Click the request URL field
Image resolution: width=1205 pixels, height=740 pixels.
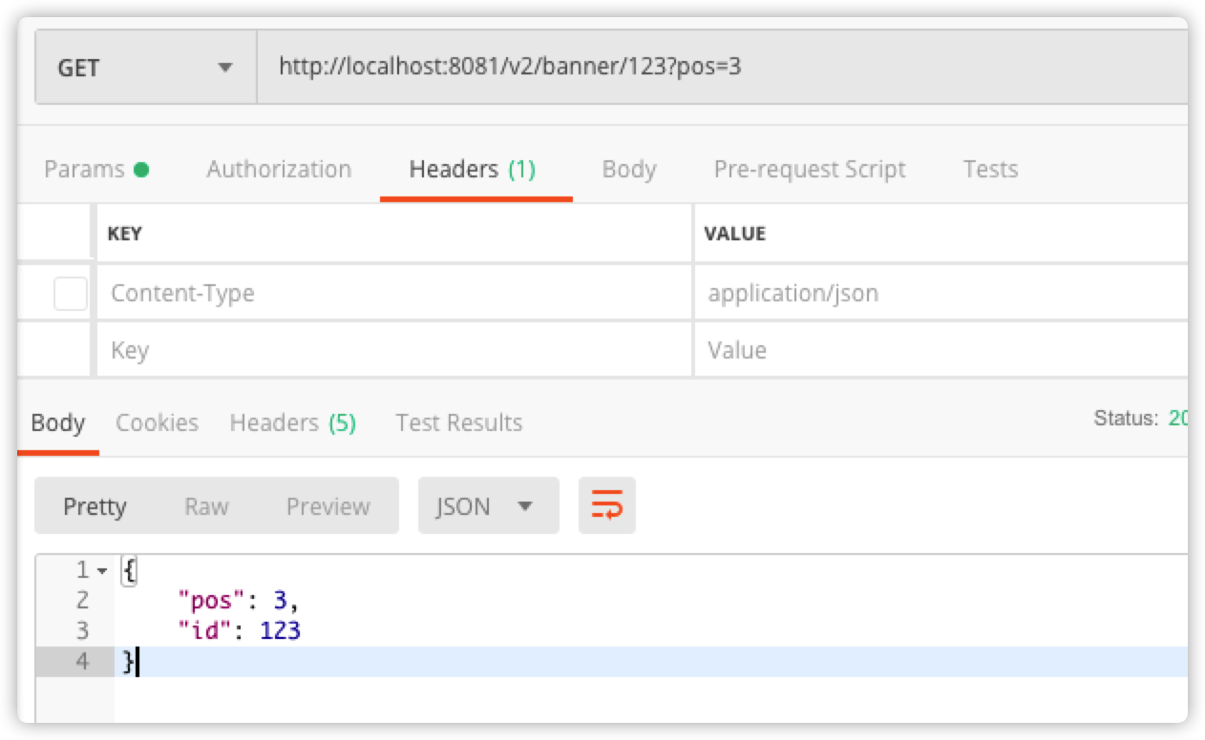coord(722,68)
